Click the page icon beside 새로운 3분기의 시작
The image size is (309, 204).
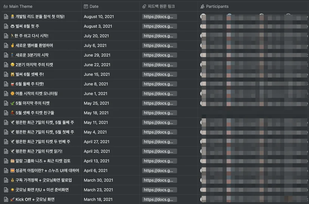pos(6,55)
